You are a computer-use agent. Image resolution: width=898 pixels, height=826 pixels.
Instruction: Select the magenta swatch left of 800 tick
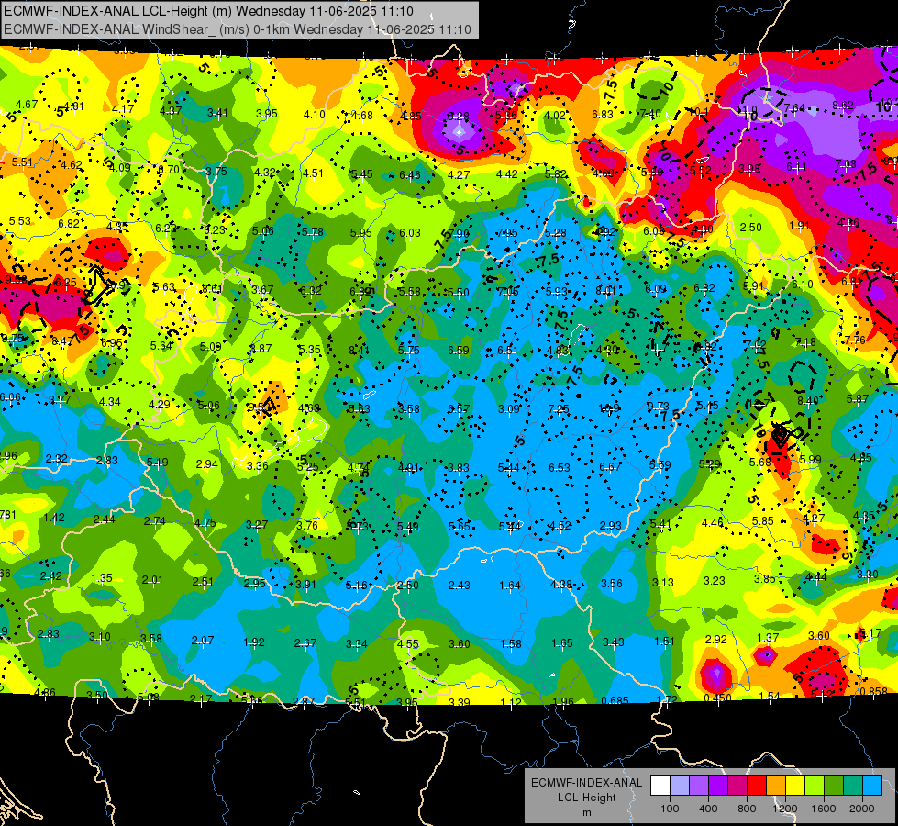pos(737,786)
